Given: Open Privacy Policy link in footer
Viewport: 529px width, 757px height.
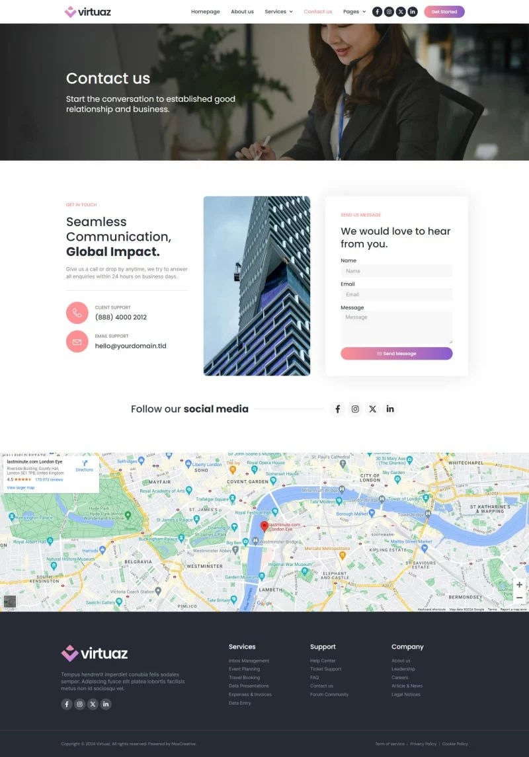Looking at the screenshot, I should (x=423, y=744).
